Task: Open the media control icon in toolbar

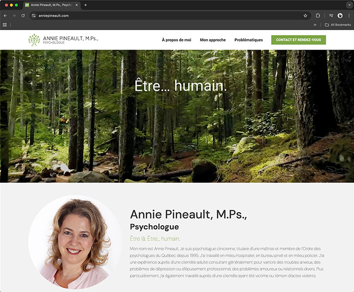Action: (331, 15)
